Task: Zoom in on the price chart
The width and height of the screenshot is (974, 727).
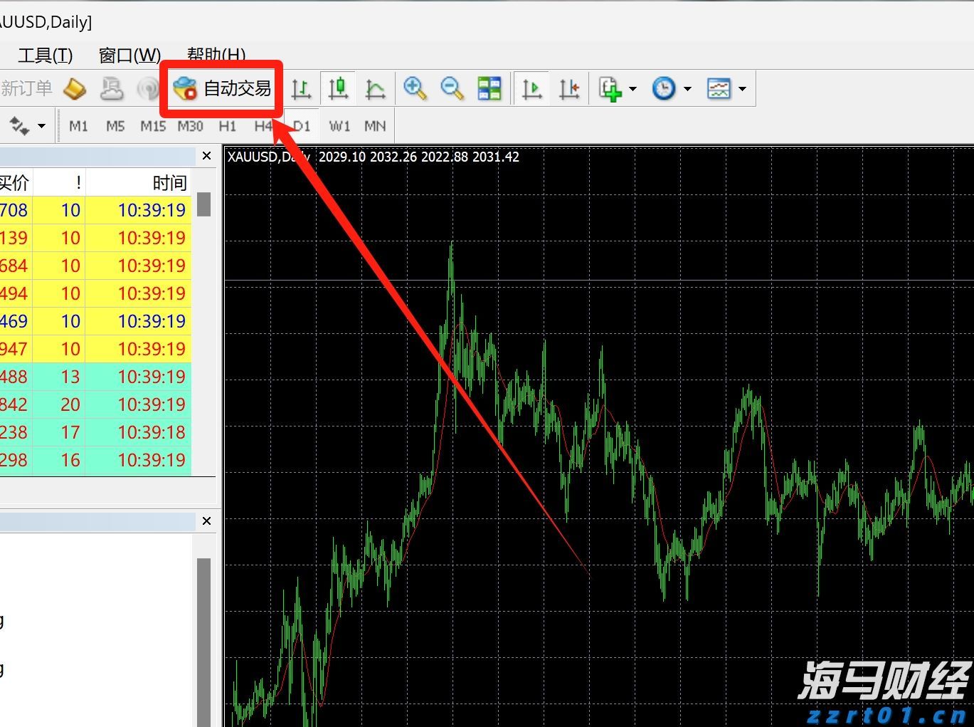Action: [416, 88]
